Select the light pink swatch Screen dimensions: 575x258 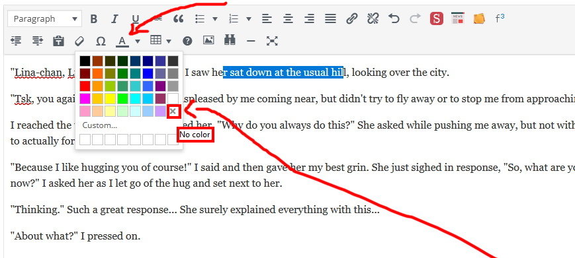tap(85, 111)
